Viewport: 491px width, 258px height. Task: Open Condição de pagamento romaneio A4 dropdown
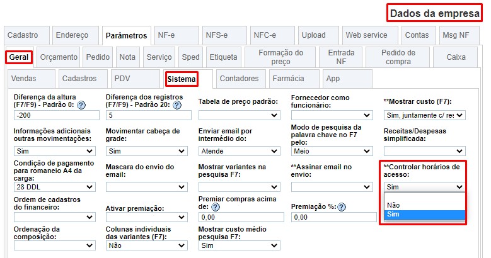pyautogui.click(x=54, y=188)
